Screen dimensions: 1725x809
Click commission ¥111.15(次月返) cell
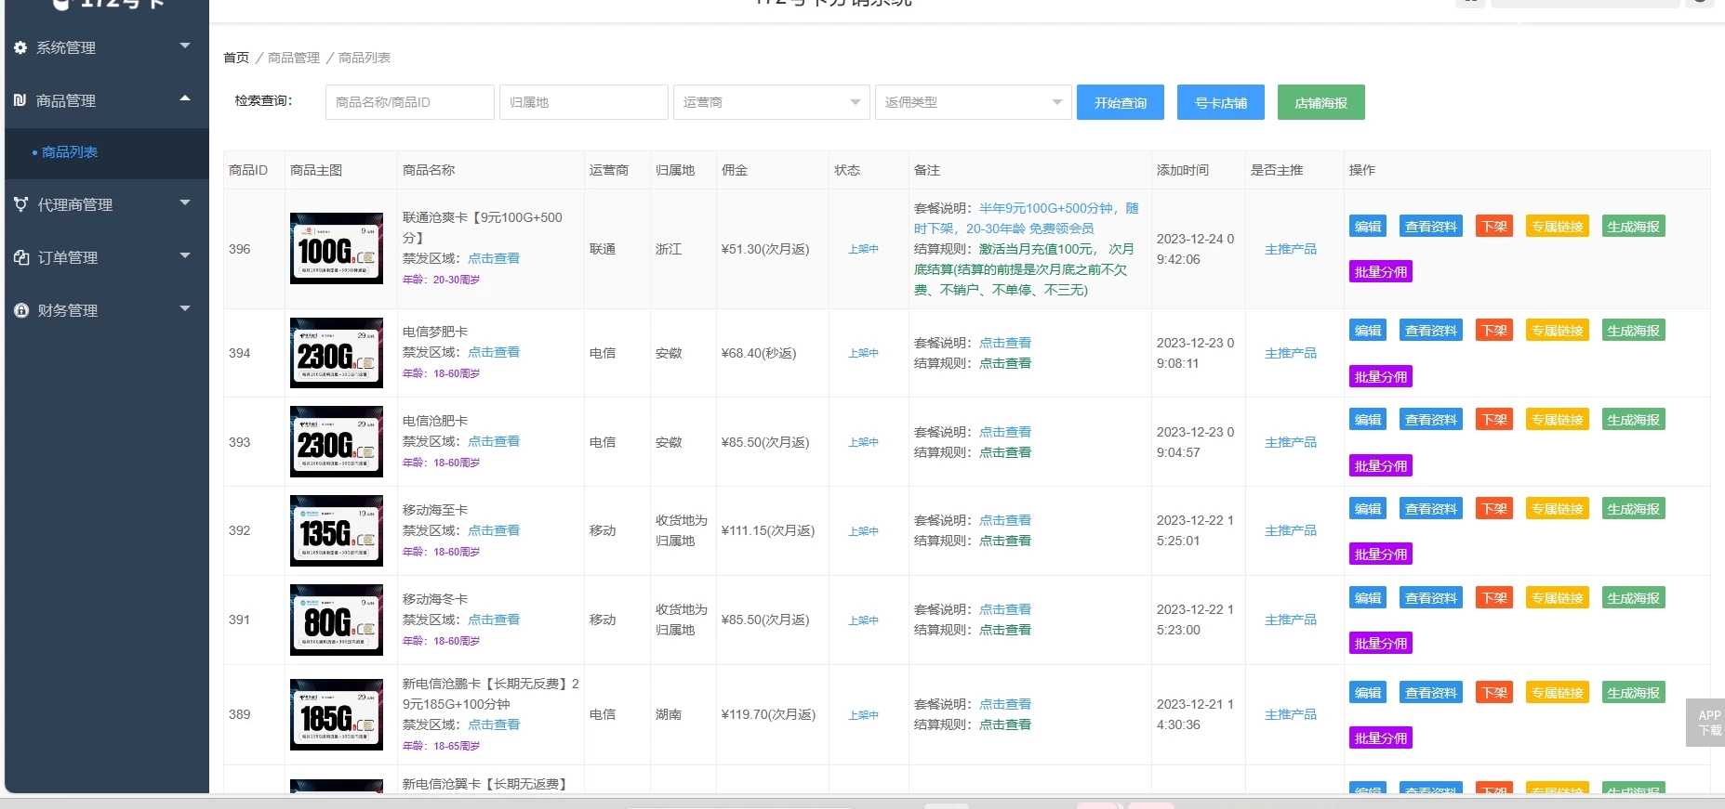[x=768, y=530]
